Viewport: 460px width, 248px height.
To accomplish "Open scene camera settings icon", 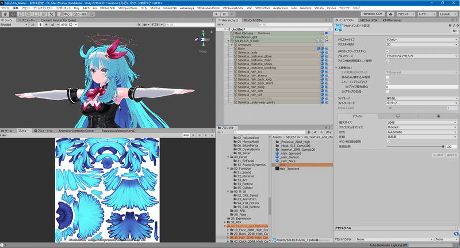I will tap(146, 25).
